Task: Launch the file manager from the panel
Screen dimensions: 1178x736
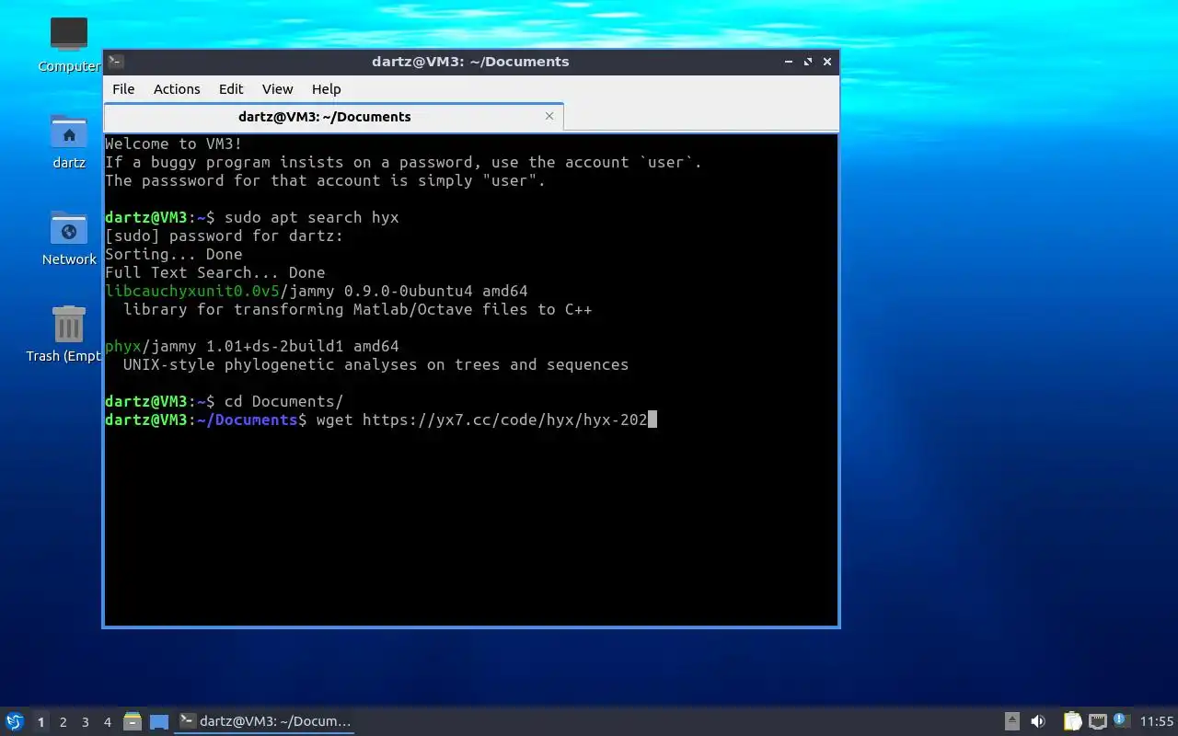Action: coord(133,721)
